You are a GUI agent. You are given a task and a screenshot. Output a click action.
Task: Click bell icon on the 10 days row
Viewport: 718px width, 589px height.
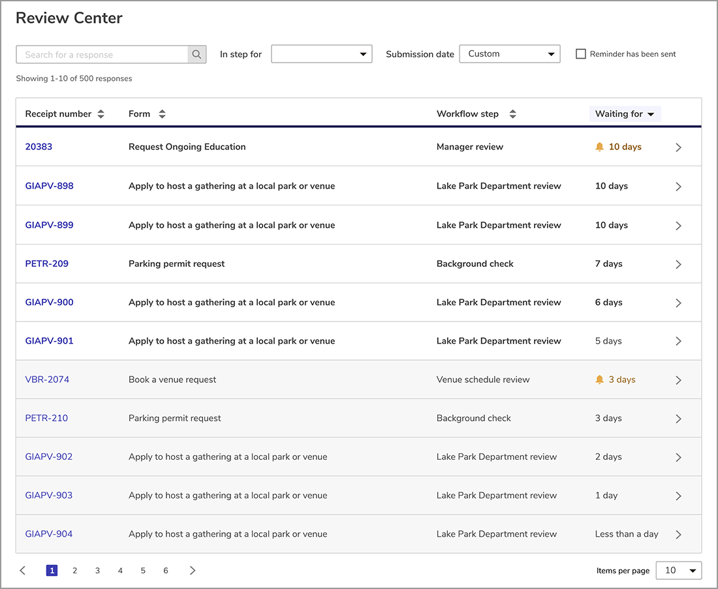pos(599,147)
